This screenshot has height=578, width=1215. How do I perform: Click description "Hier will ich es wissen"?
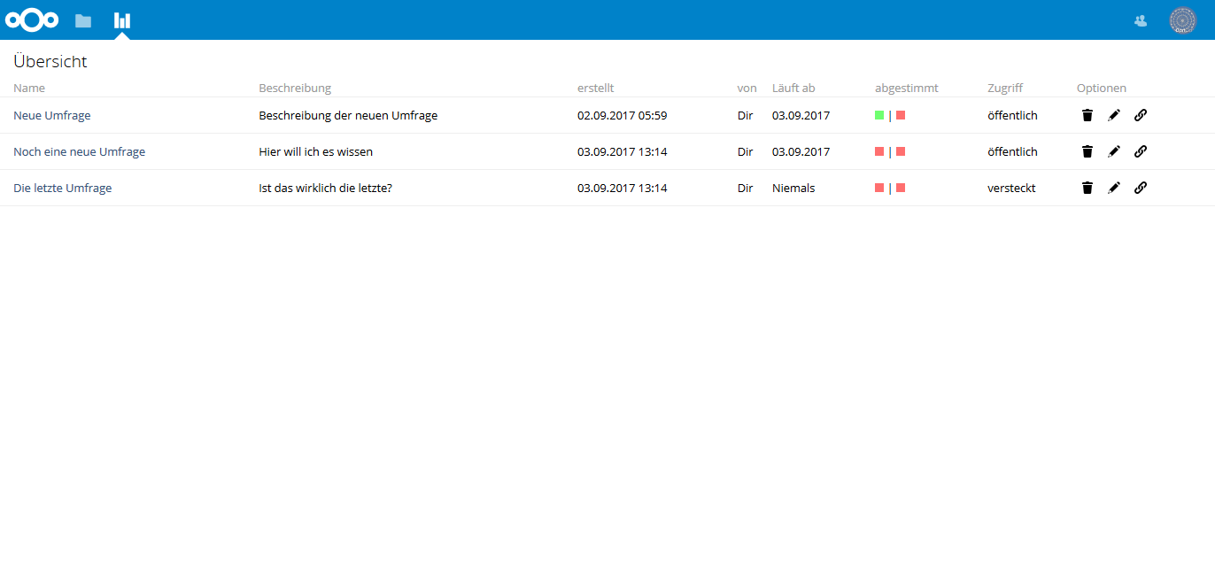315,151
